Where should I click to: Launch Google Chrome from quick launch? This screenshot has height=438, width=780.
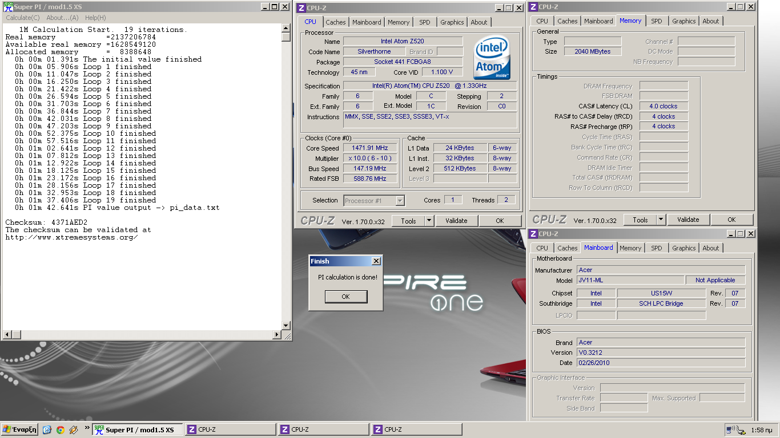click(x=60, y=429)
